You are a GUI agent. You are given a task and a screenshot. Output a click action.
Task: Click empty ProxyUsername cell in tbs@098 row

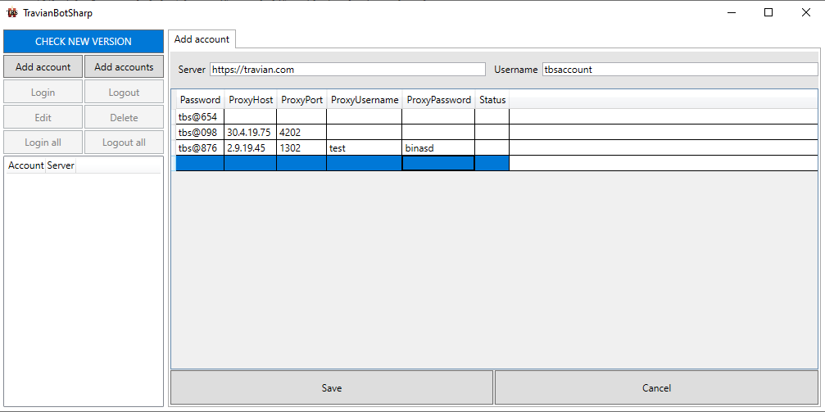coord(365,133)
